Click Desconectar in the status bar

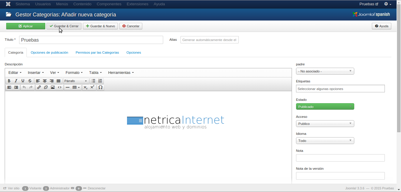pyautogui.click(x=94, y=188)
